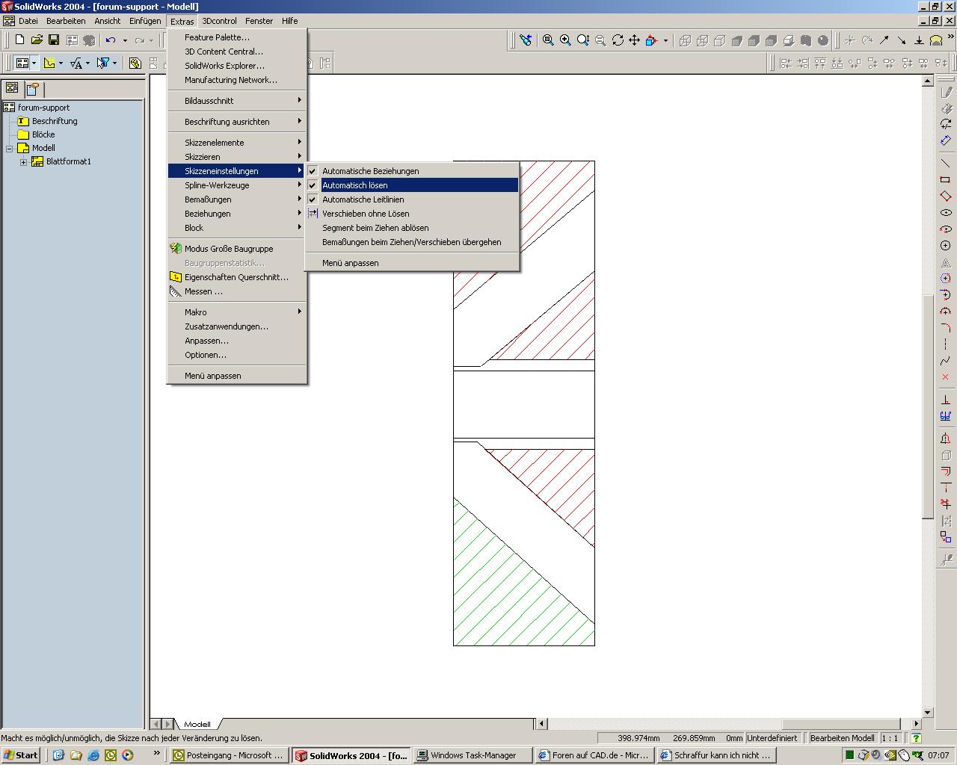The image size is (957, 765).
Task: Select the Circle sketch tool
Action: pyautogui.click(x=946, y=245)
